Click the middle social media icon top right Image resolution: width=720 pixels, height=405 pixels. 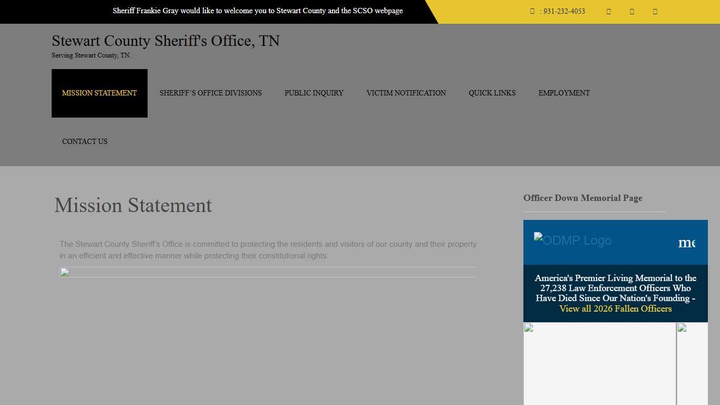tap(631, 11)
